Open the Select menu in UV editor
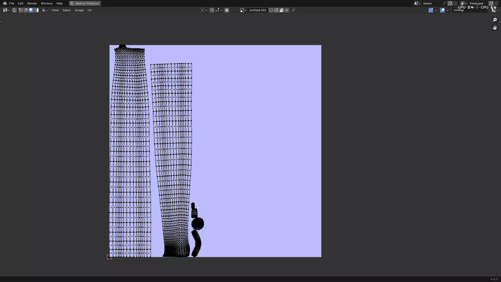Screen dimensions: 501x282 click(x=67, y=10)
